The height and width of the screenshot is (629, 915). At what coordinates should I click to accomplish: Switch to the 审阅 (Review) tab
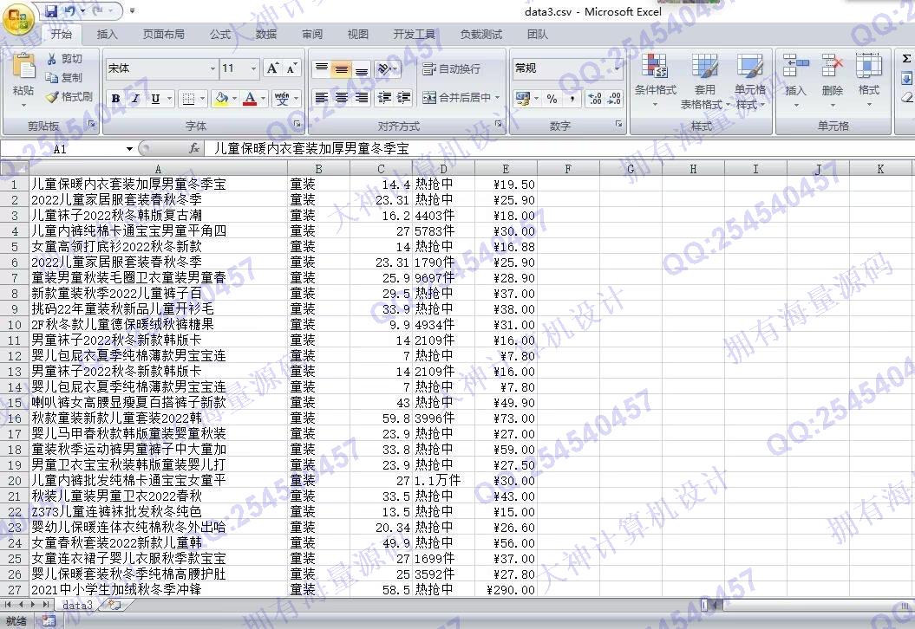point(312,35)
